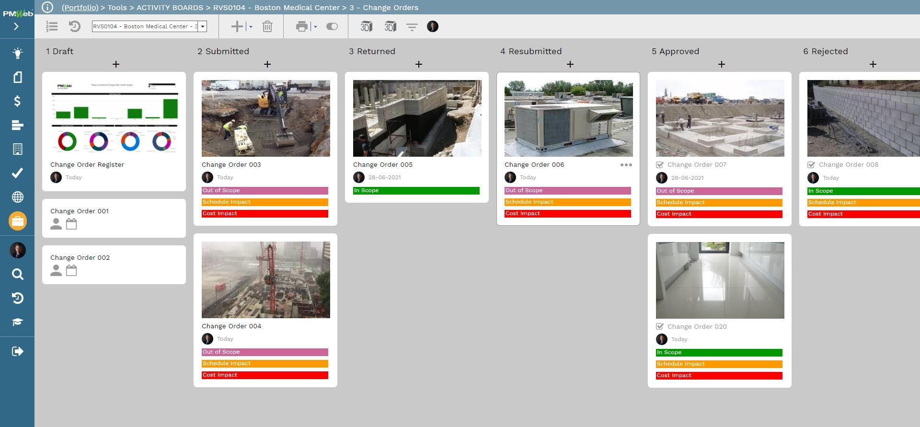Click the printer icon in toolbar

pyautogui.click(x=301, y=27)
